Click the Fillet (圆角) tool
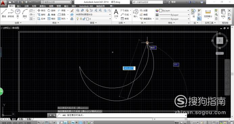The height and width of the screenshot is (124, 234). (x=62, y=15)
